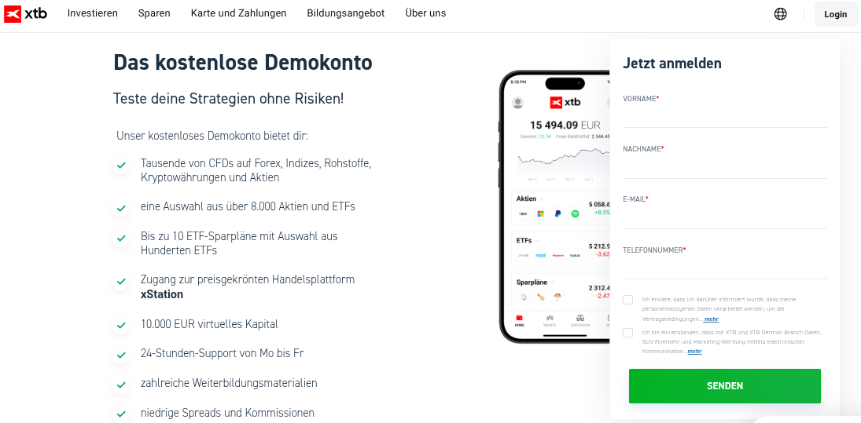861x423 pixels.
Task: Click the checkmark icon beside 'Tausende von CFDs'
Action: tap(121, 165)
